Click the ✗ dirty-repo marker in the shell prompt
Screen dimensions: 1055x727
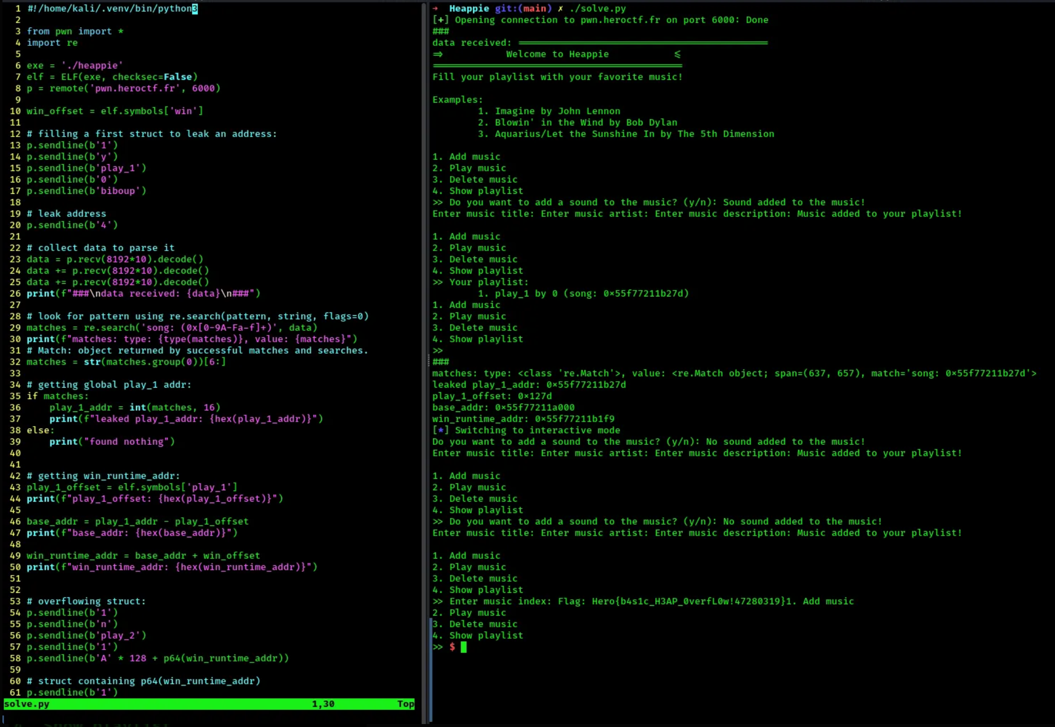(x=560, y=8)
